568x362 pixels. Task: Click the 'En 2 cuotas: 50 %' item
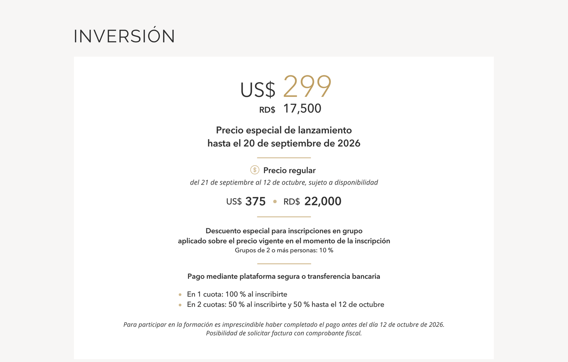[x=286, y=305]
